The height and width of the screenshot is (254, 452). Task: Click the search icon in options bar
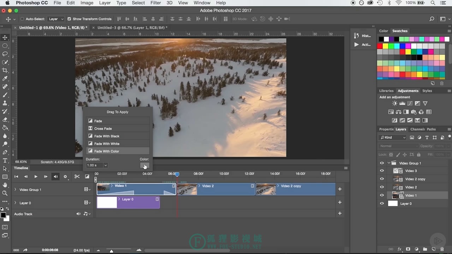coord(432,19)
